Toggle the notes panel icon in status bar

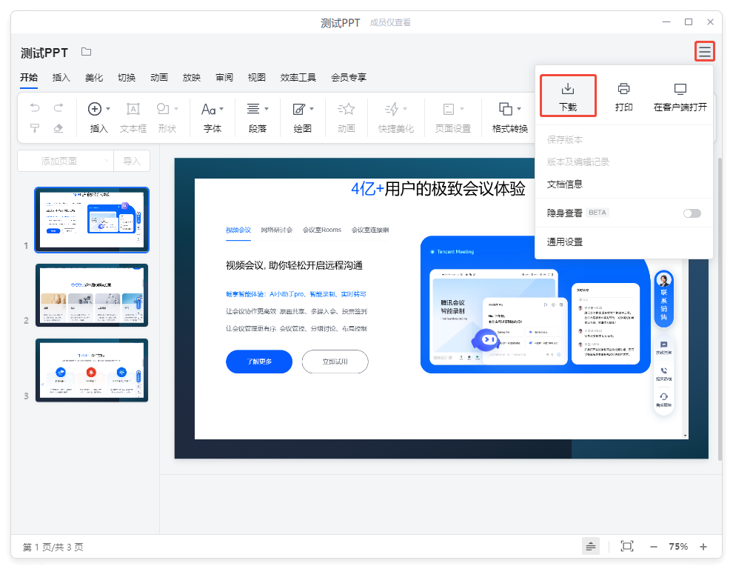coord(591,546)
